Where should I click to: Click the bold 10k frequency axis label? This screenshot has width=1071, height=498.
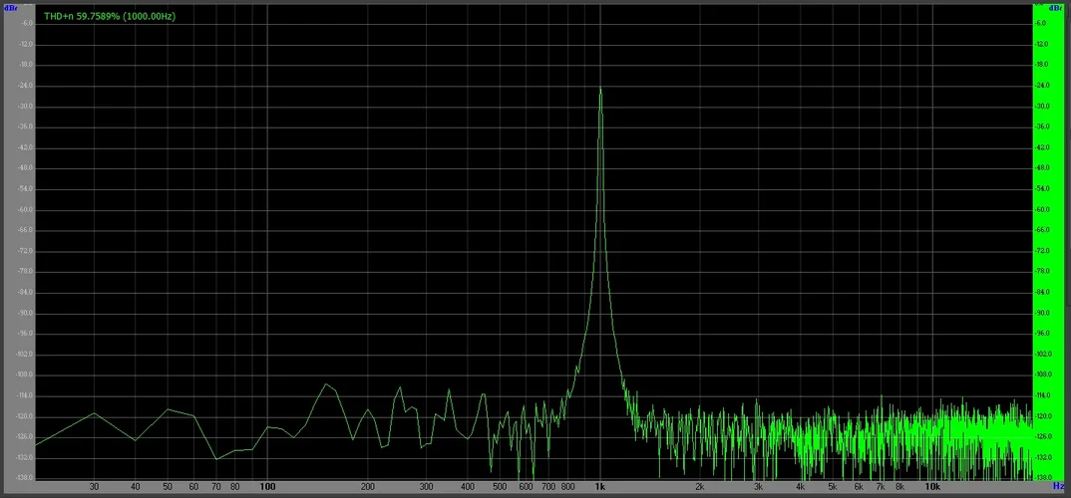click(932, 487)
